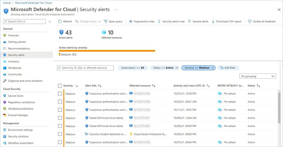Open the Open query tool icon

(105, 21)
